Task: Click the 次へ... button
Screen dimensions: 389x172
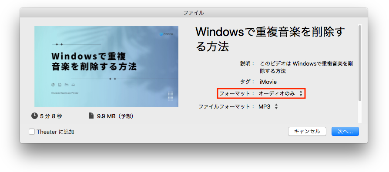Action: 345,132
